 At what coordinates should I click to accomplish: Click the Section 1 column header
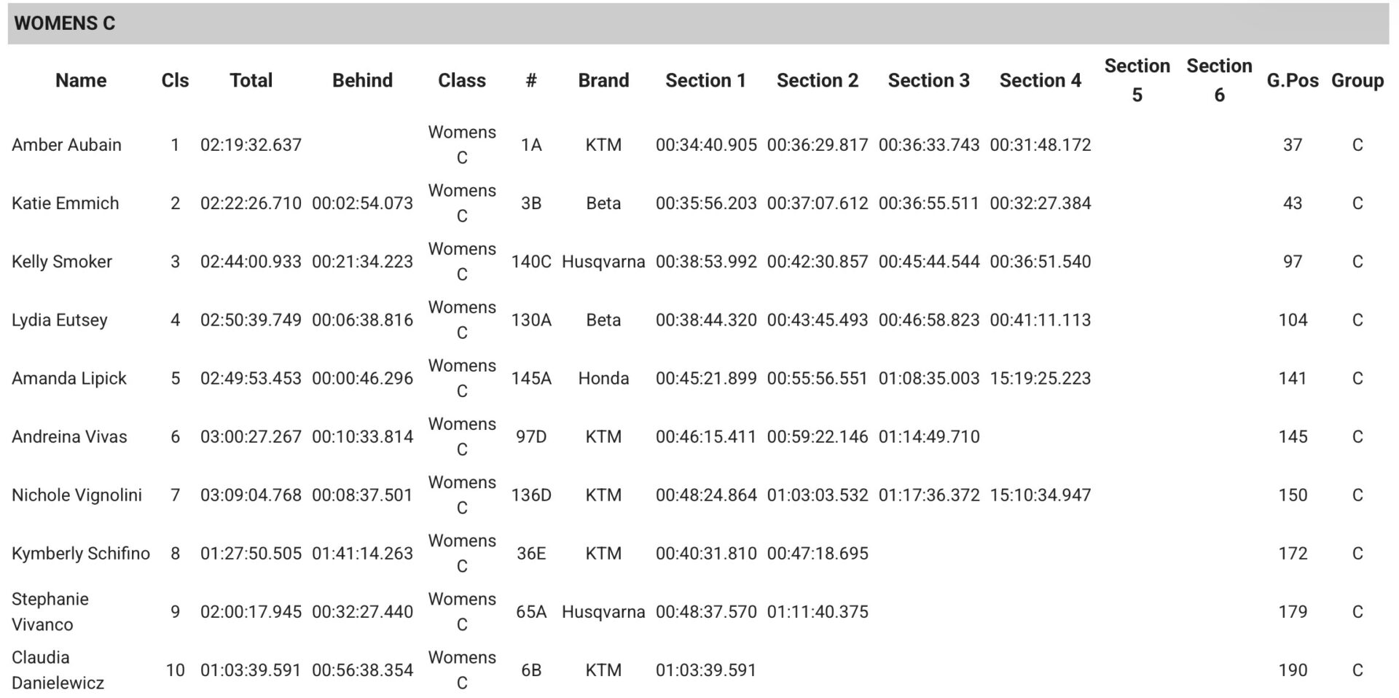tap(705, 80)
